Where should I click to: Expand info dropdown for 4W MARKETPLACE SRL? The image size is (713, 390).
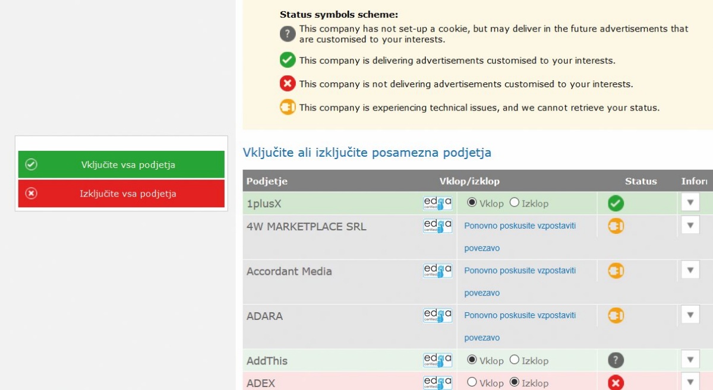pyautogui.click(x=690, y=225)
